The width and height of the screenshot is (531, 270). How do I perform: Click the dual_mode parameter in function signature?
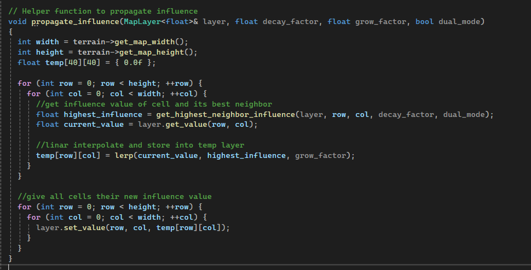(x=460, y=21)
